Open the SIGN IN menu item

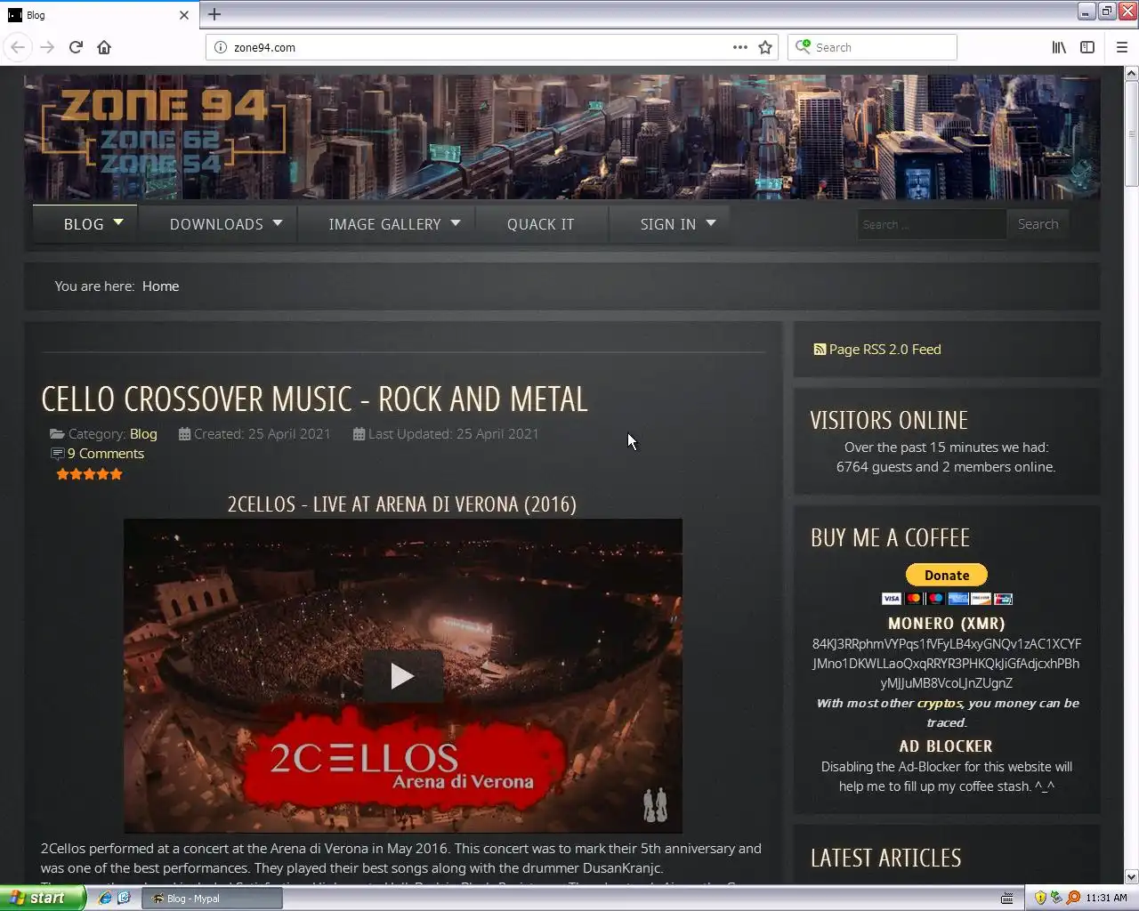[x=668, y=224]
